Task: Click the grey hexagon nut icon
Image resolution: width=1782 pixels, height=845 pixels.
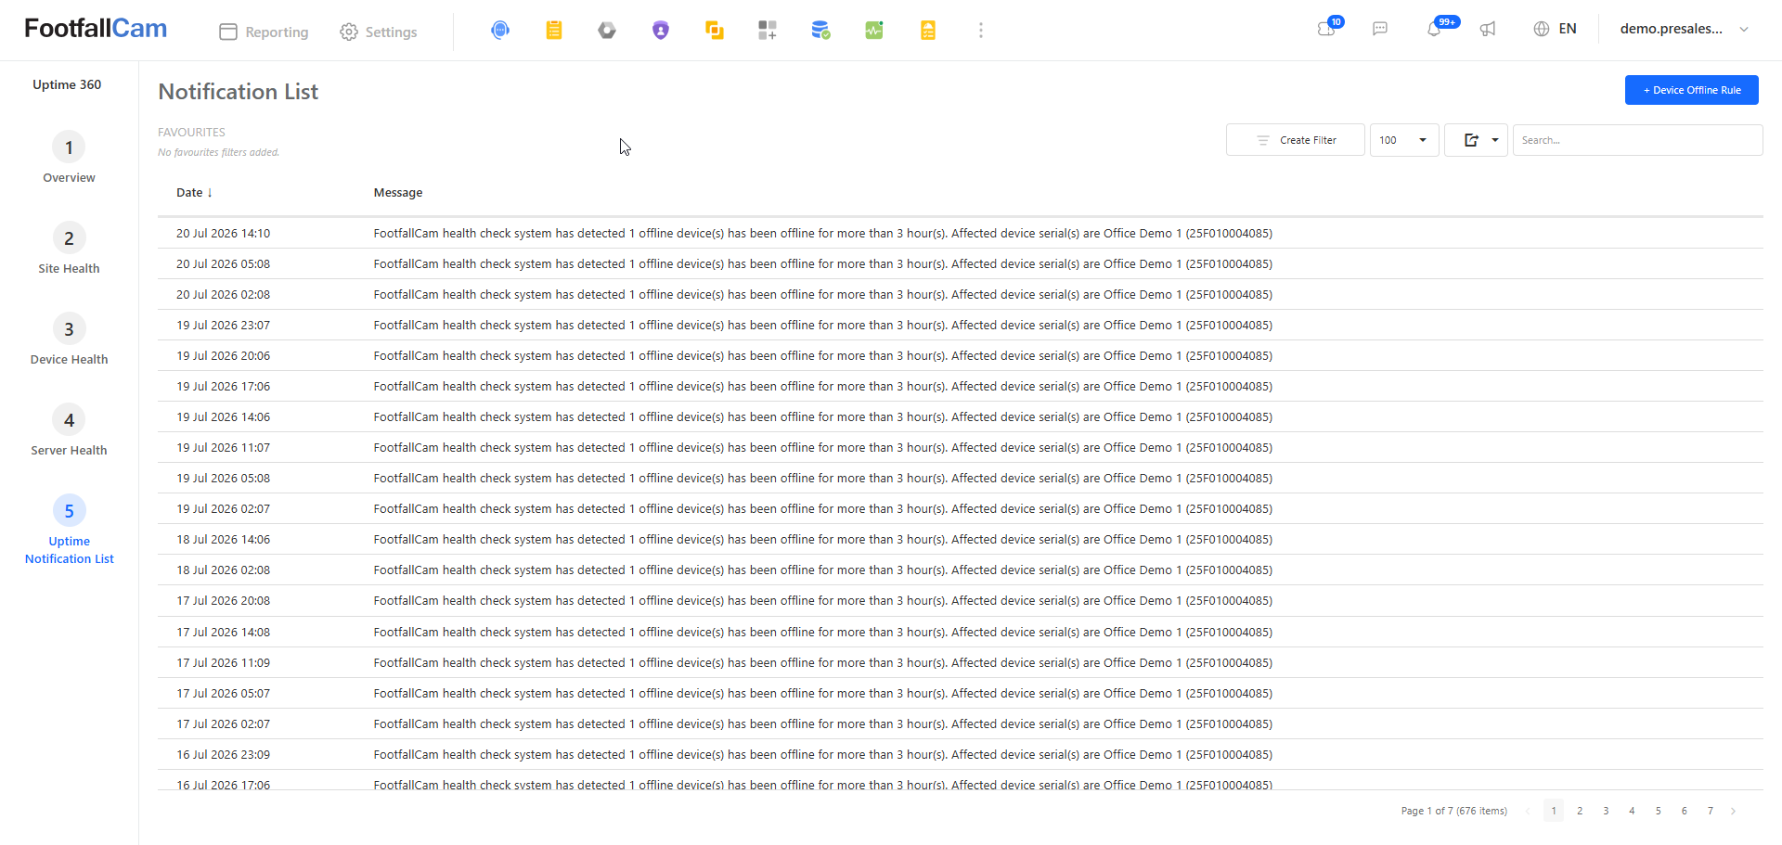Action: tap(607, 31)
